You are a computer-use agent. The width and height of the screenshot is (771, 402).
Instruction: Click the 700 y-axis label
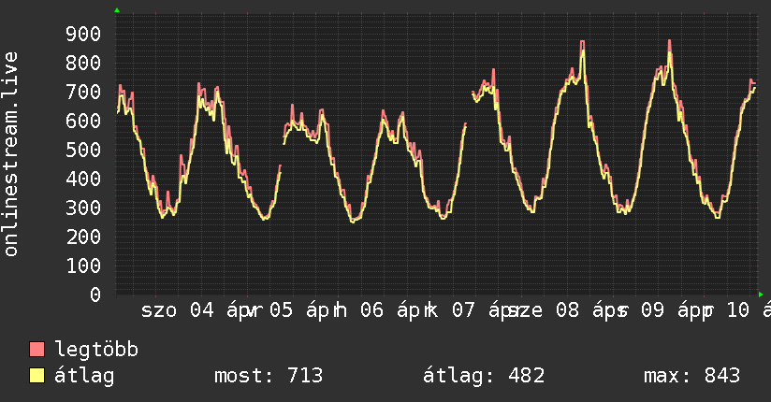point(83,92)
